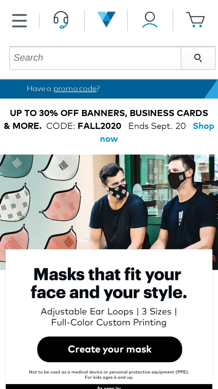Go to home via the Vistaprint logo

tap(106, 19)
